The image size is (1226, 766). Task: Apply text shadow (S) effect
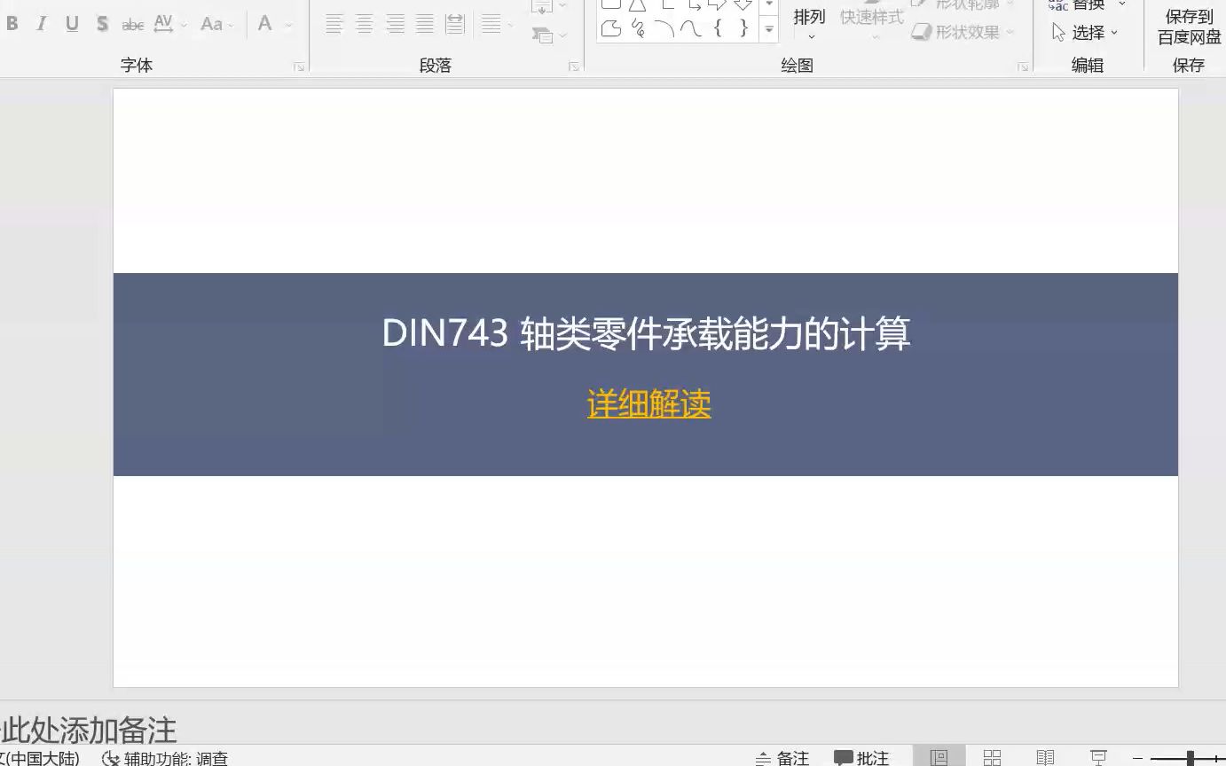pyautogui.click(x=102, y=24)
